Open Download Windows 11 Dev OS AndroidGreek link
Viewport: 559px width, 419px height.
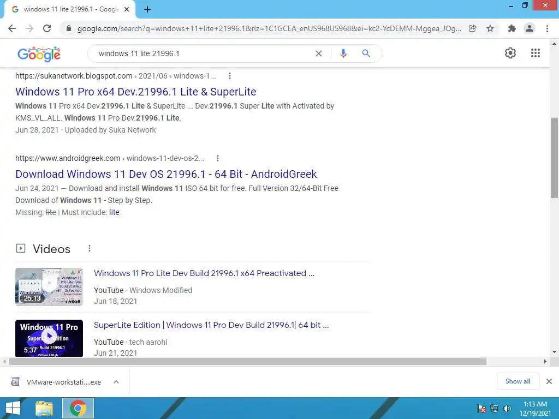166,174
